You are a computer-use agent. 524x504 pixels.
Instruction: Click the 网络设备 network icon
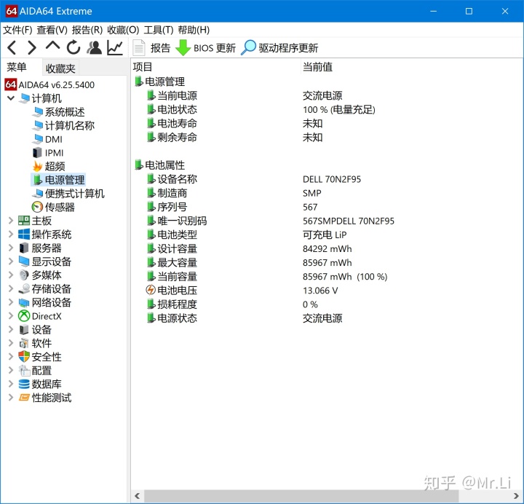[x=24, y=303]
